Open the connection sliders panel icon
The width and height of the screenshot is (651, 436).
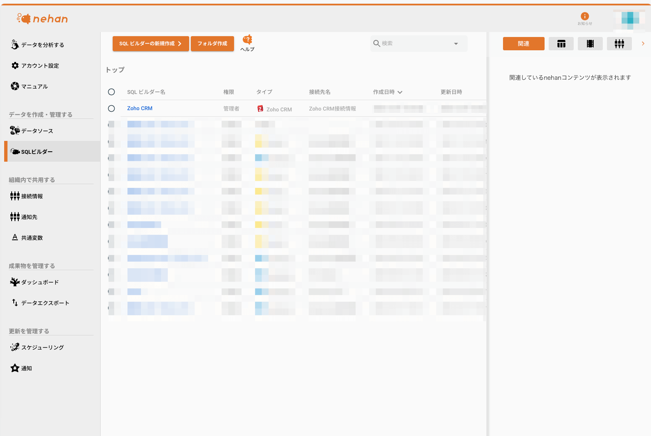(619, 44)
